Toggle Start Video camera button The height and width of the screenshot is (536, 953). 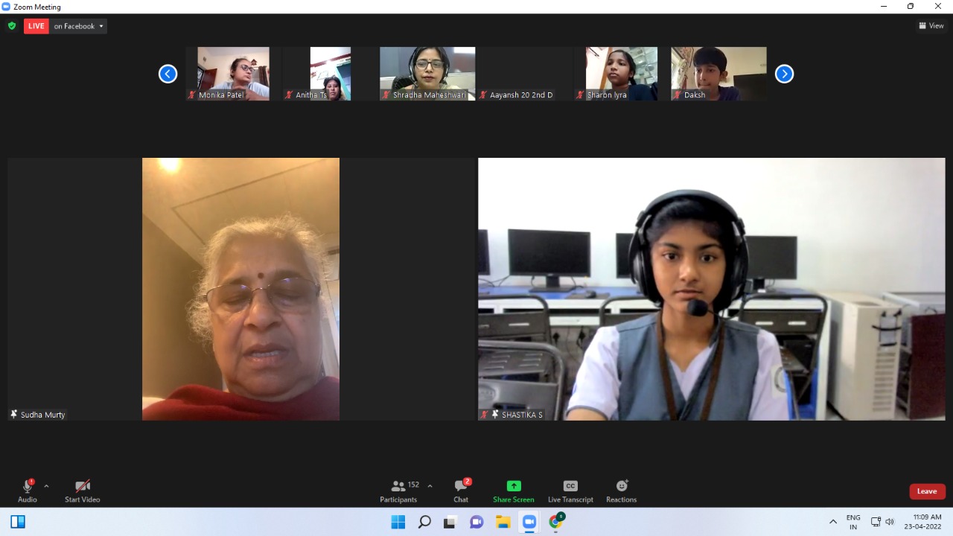pyautogui.click(x=82, y=491)
